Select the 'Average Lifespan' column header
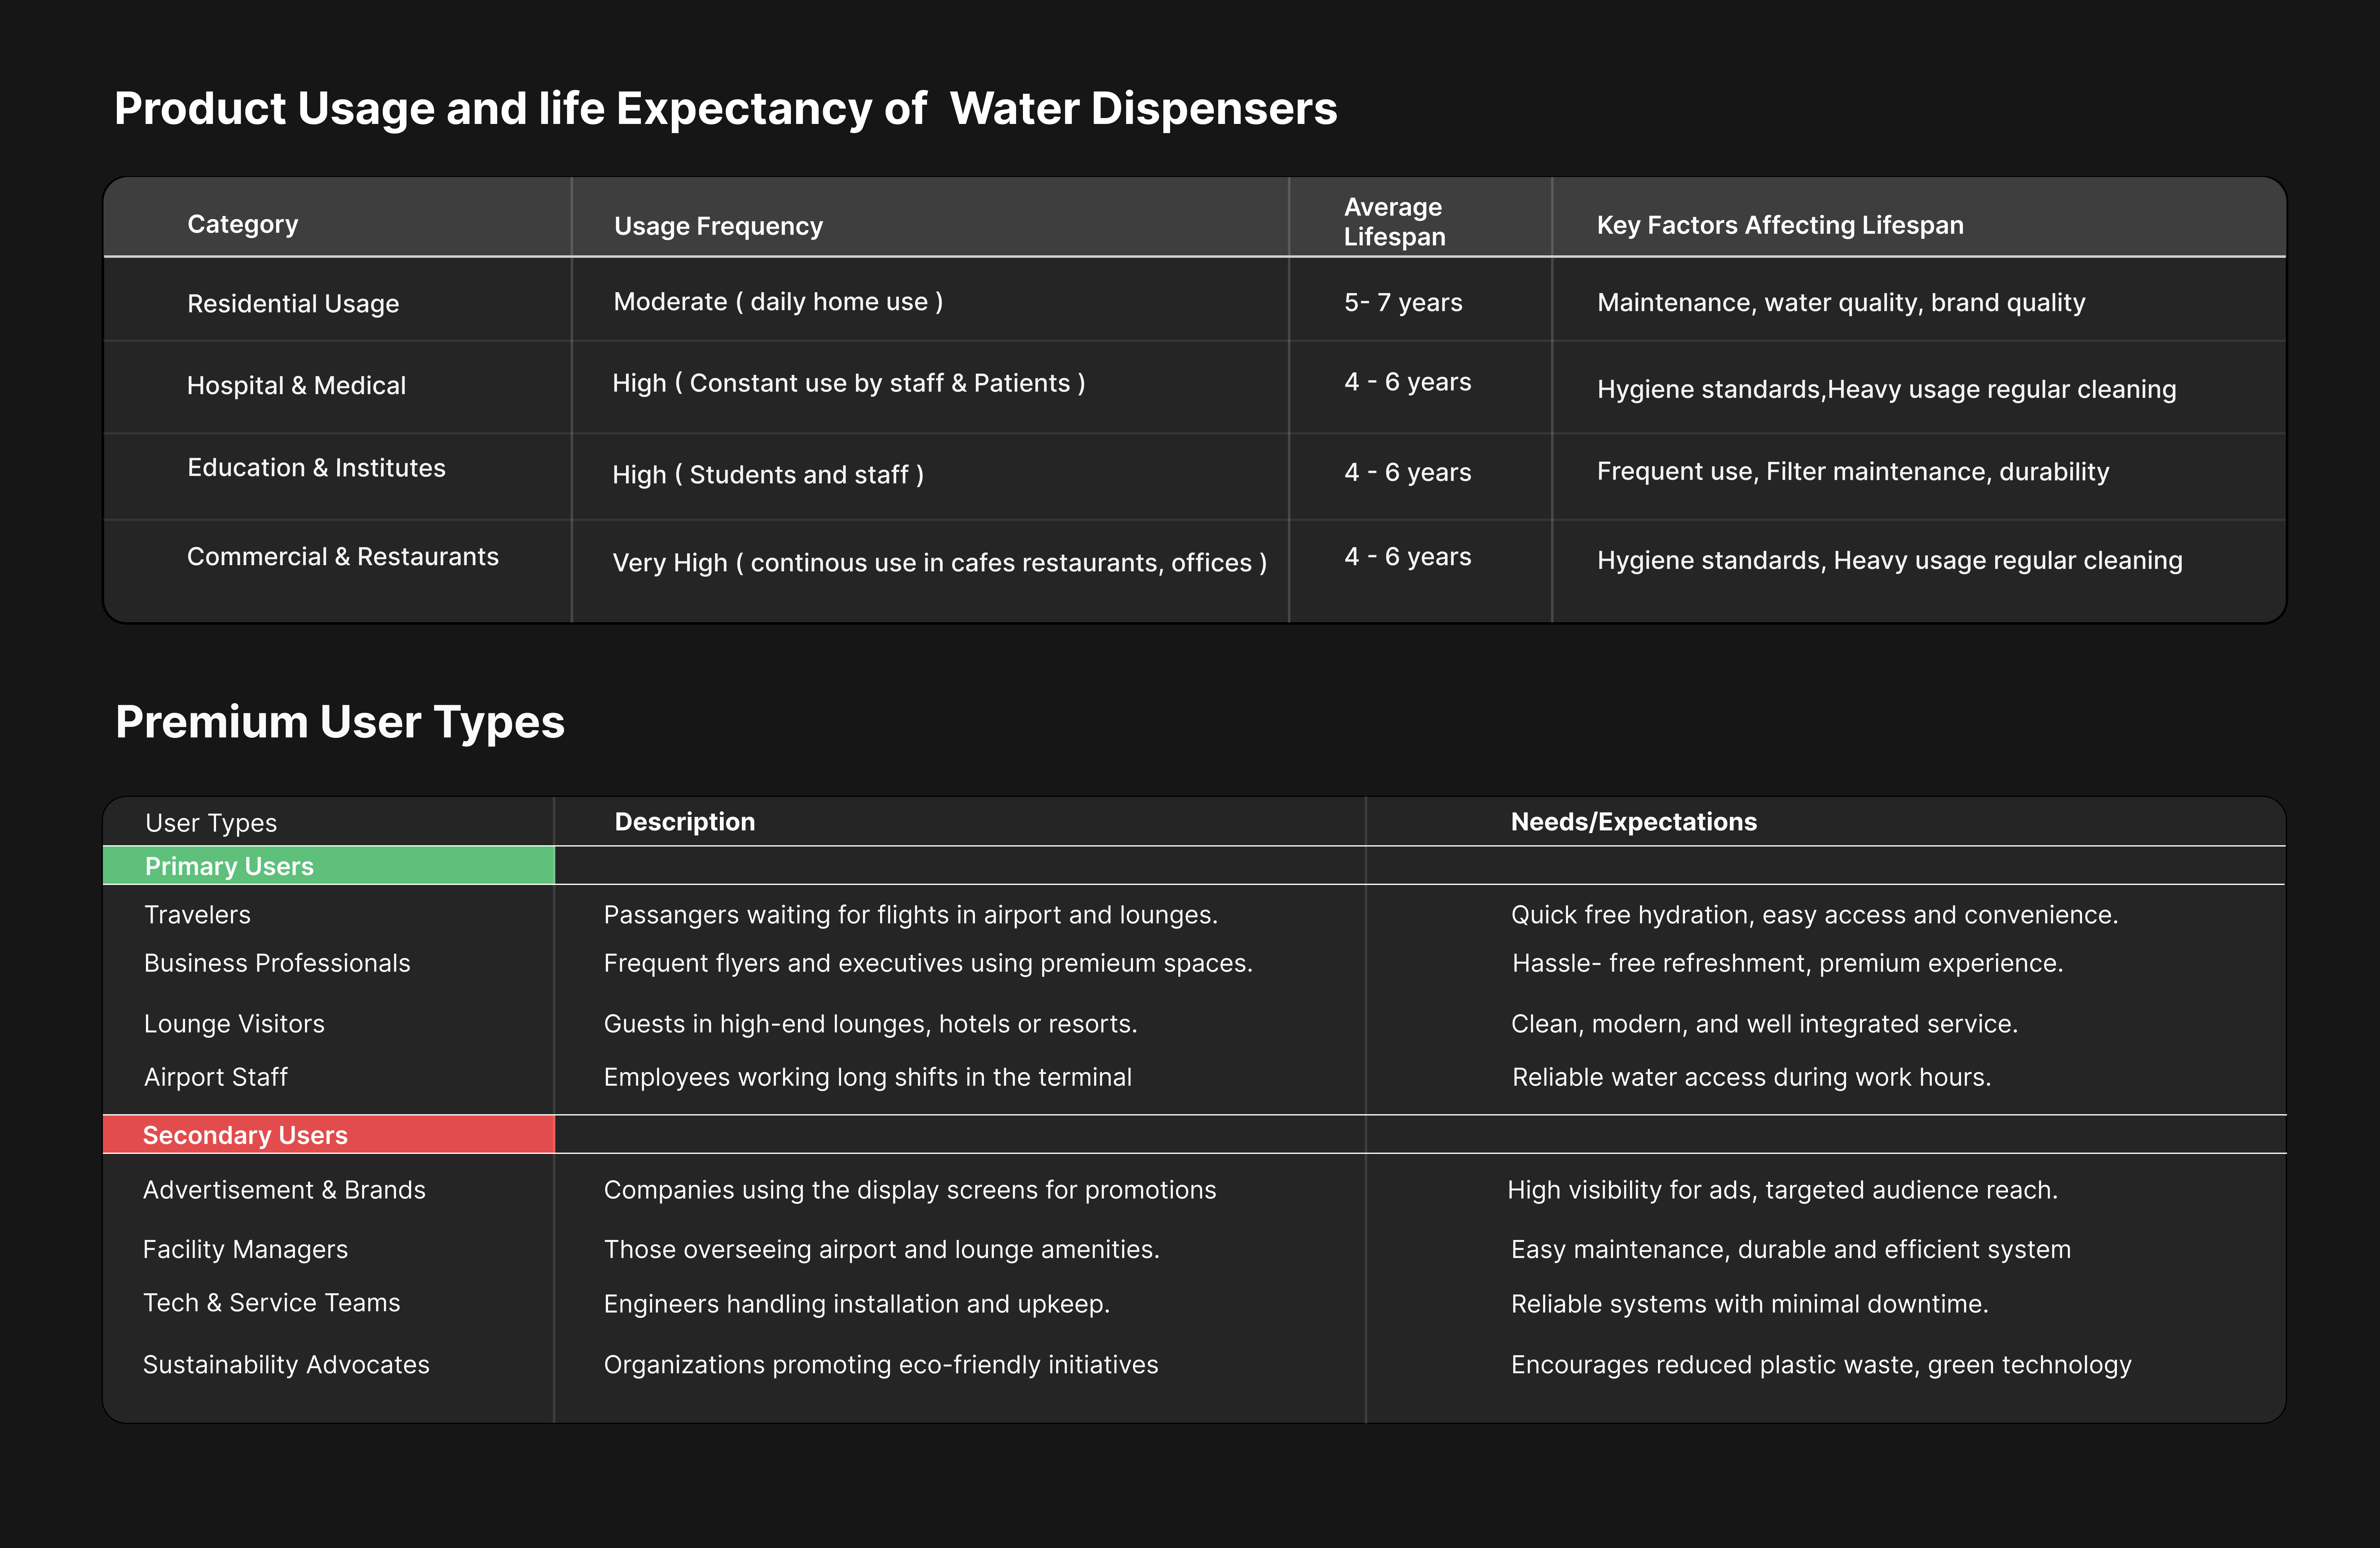 [x=1394, y=222]
